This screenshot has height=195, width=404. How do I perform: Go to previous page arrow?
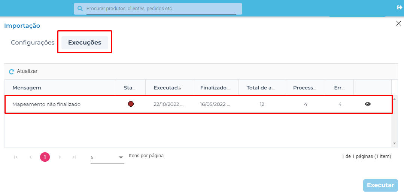pos(30,157)
